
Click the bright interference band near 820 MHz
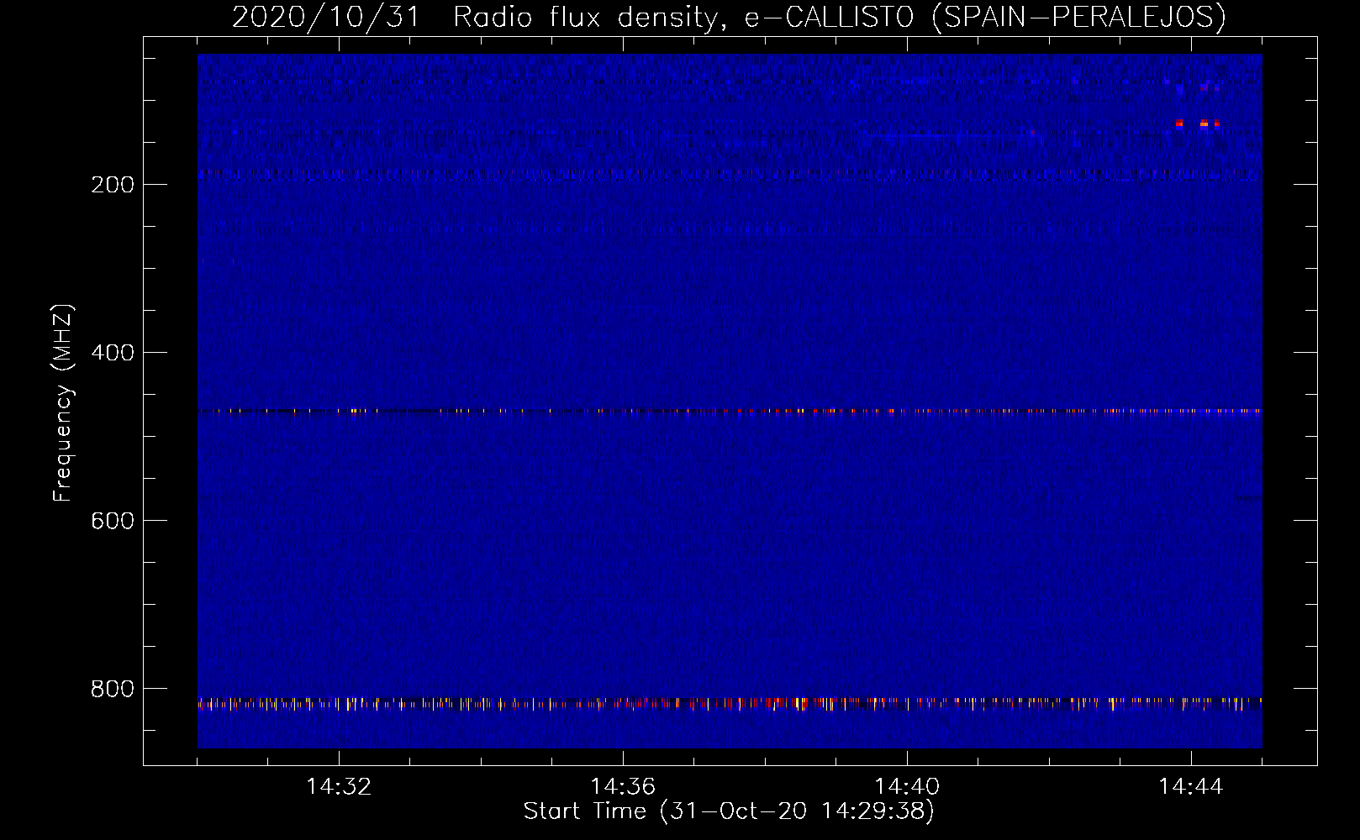coord(730,703)
